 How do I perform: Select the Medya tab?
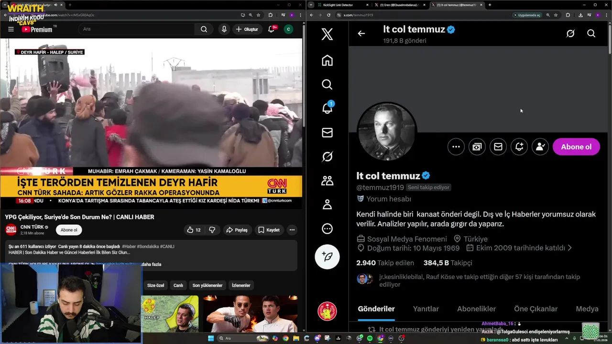coord(587,309)
